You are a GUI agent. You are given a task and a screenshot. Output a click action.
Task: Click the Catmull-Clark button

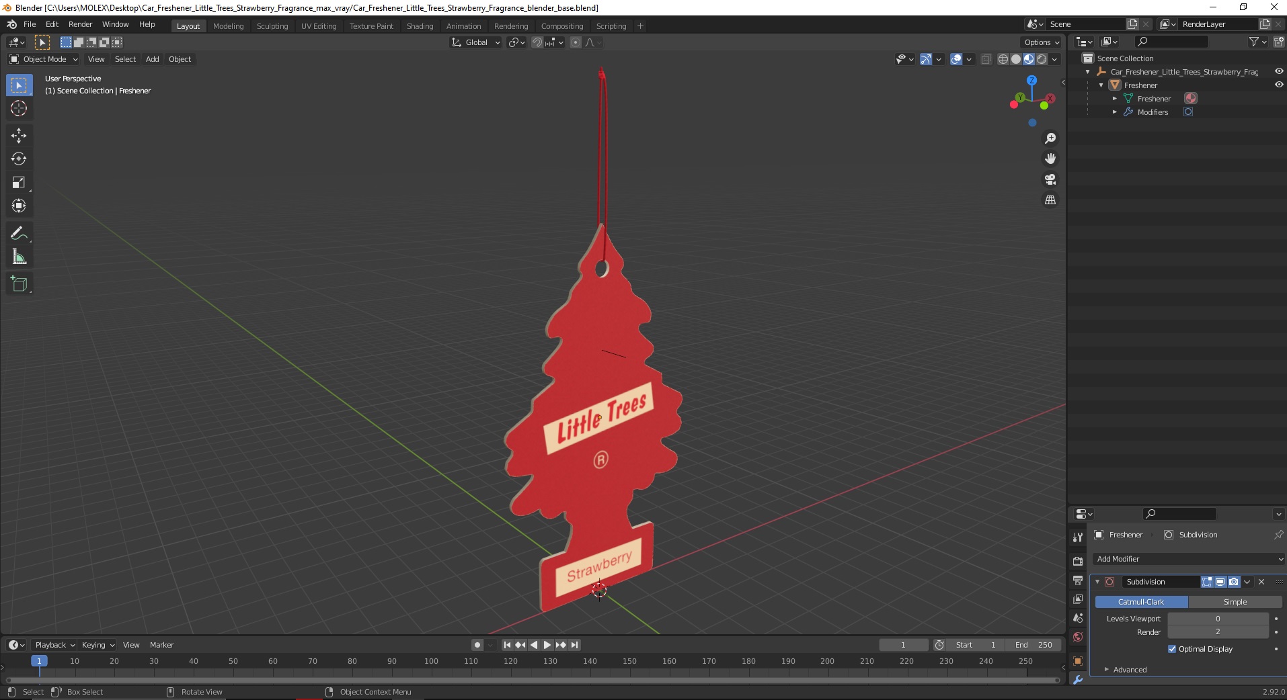pos(1141,602)
